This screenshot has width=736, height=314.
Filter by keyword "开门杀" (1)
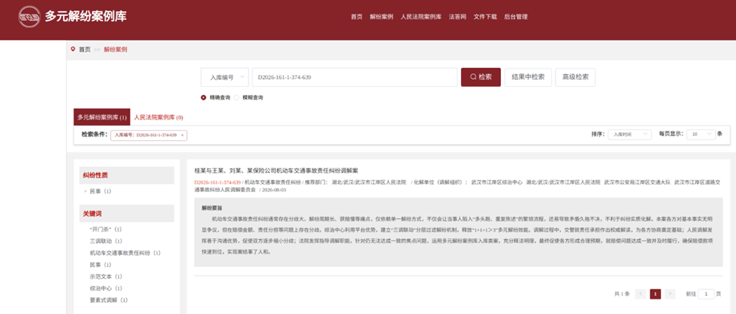105,230
